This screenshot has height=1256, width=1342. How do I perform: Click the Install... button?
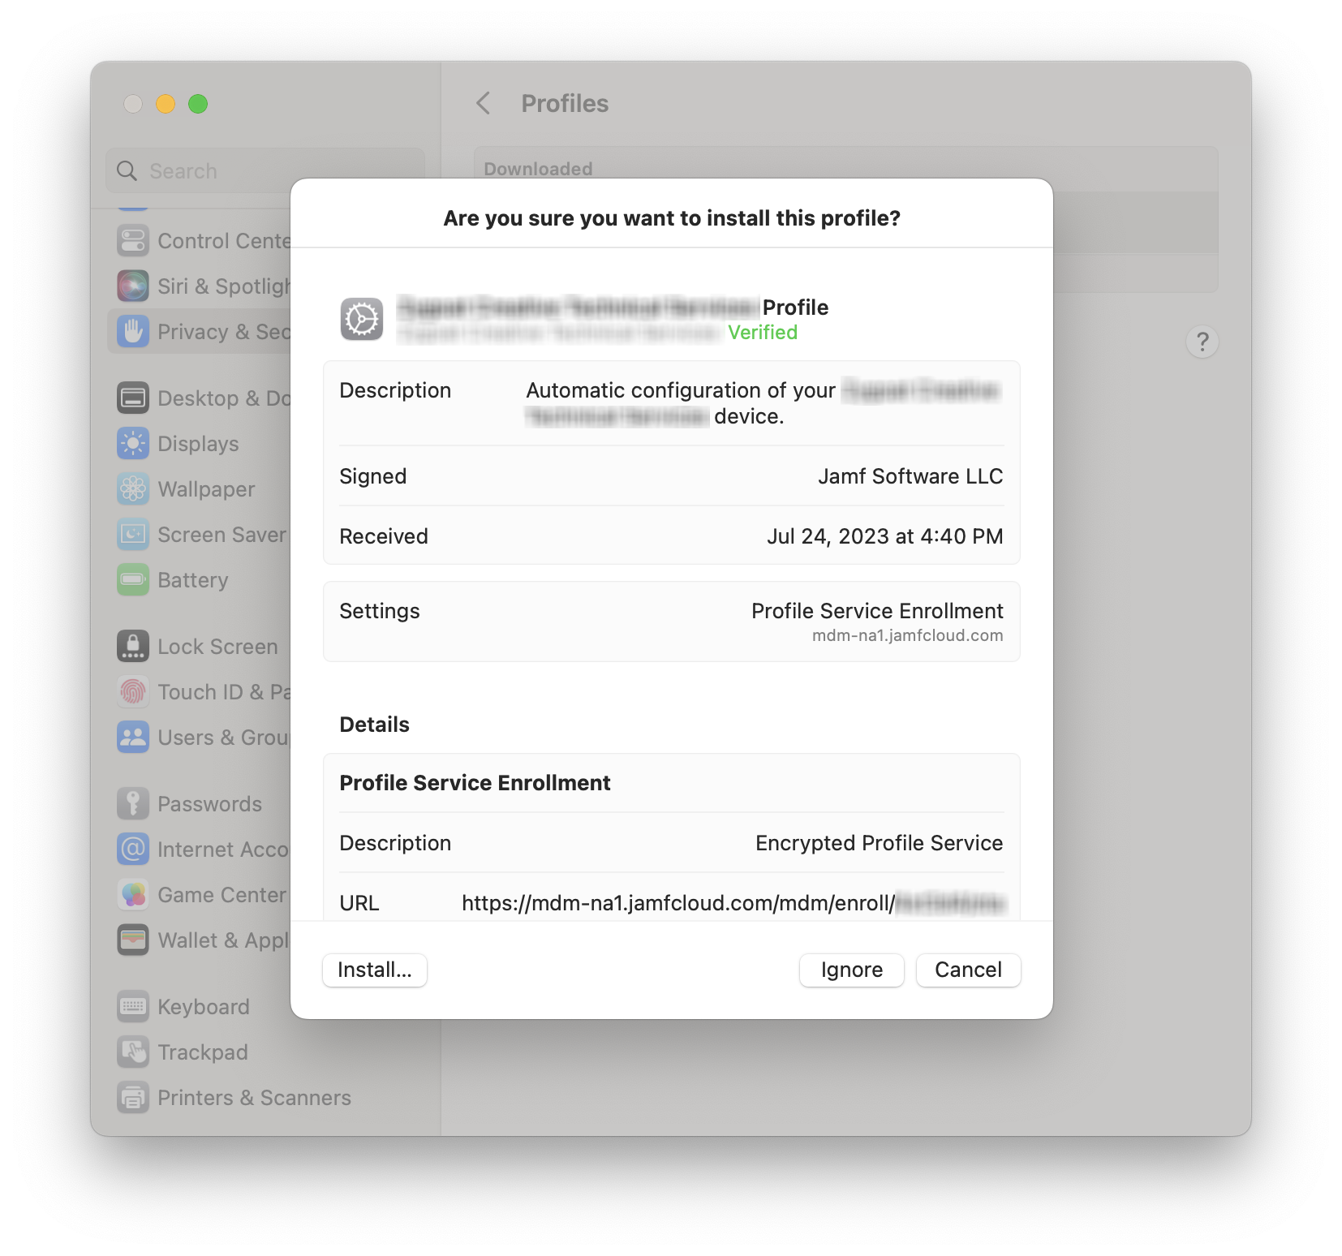pyautogui.click(x=374, y=970)
